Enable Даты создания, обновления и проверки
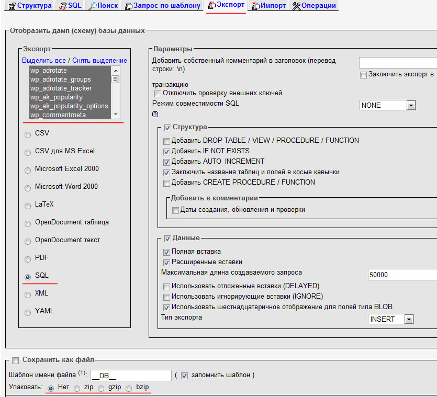The height and width of the screenshot is (397, 437). 175,210
